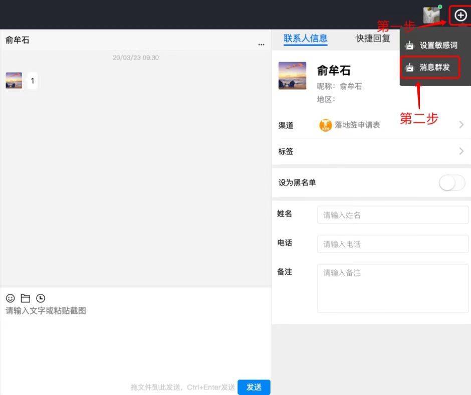Toggle the 设为黑名单 blacklist switch
This screenshot has width=471, height=395.
click(x=451, y=183)
